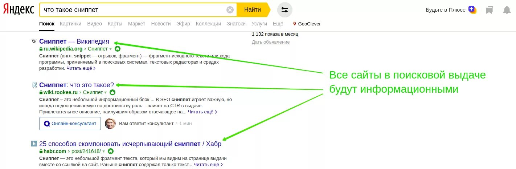
Task: Open 'Сниппет — Википедия' result
Action: pyautogui.click(x=74, y=41)
